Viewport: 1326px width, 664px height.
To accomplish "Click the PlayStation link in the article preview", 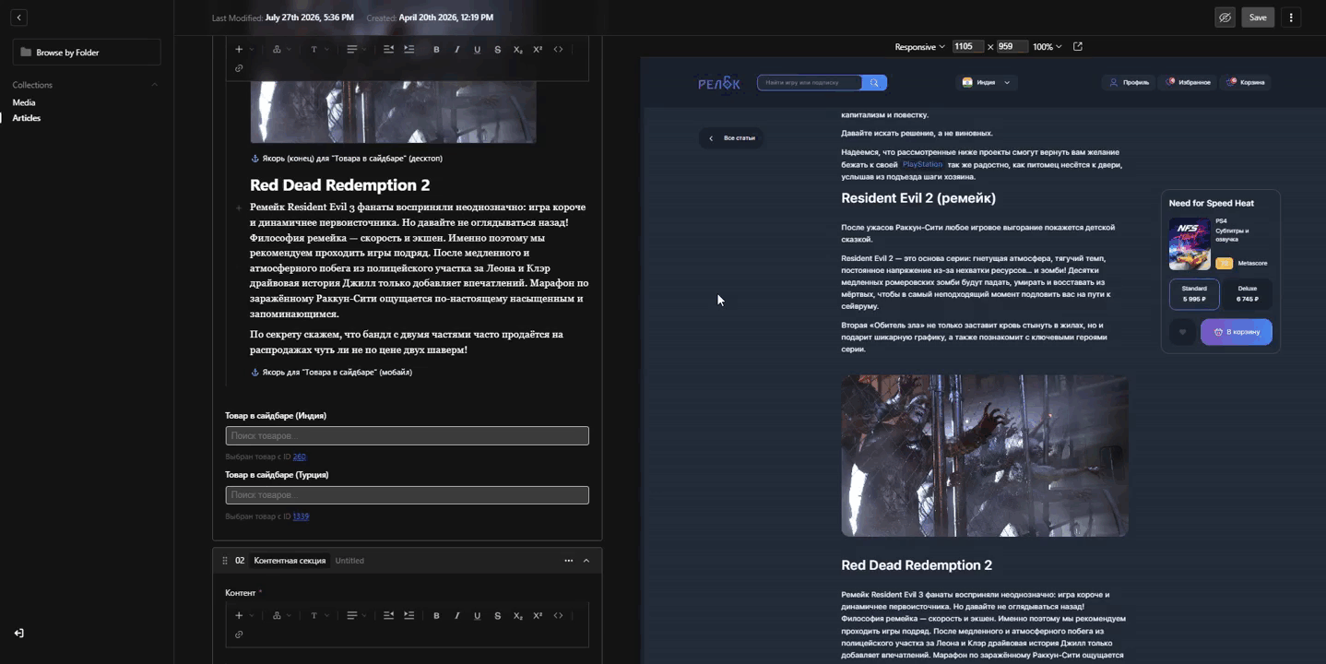I will tap(922, 164).
